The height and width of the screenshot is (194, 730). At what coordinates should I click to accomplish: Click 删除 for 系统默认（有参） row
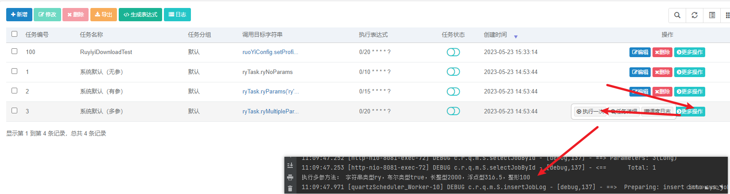pos(662,92)
